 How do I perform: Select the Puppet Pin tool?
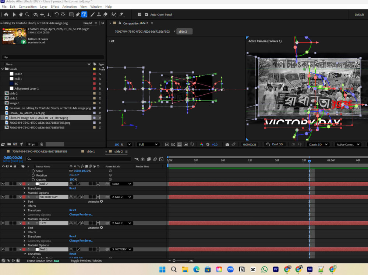point(121,15)
